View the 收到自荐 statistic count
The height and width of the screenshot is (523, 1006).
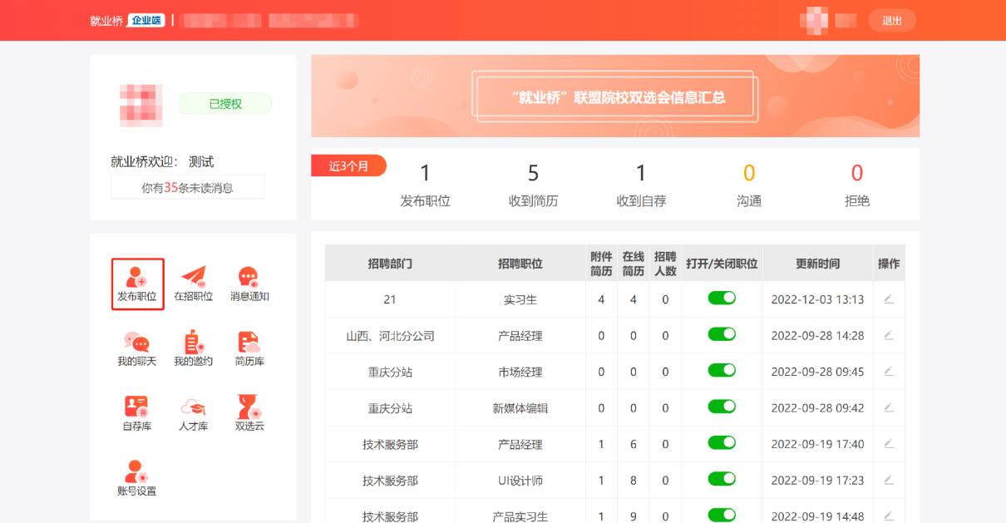click(x=641, y=173)
